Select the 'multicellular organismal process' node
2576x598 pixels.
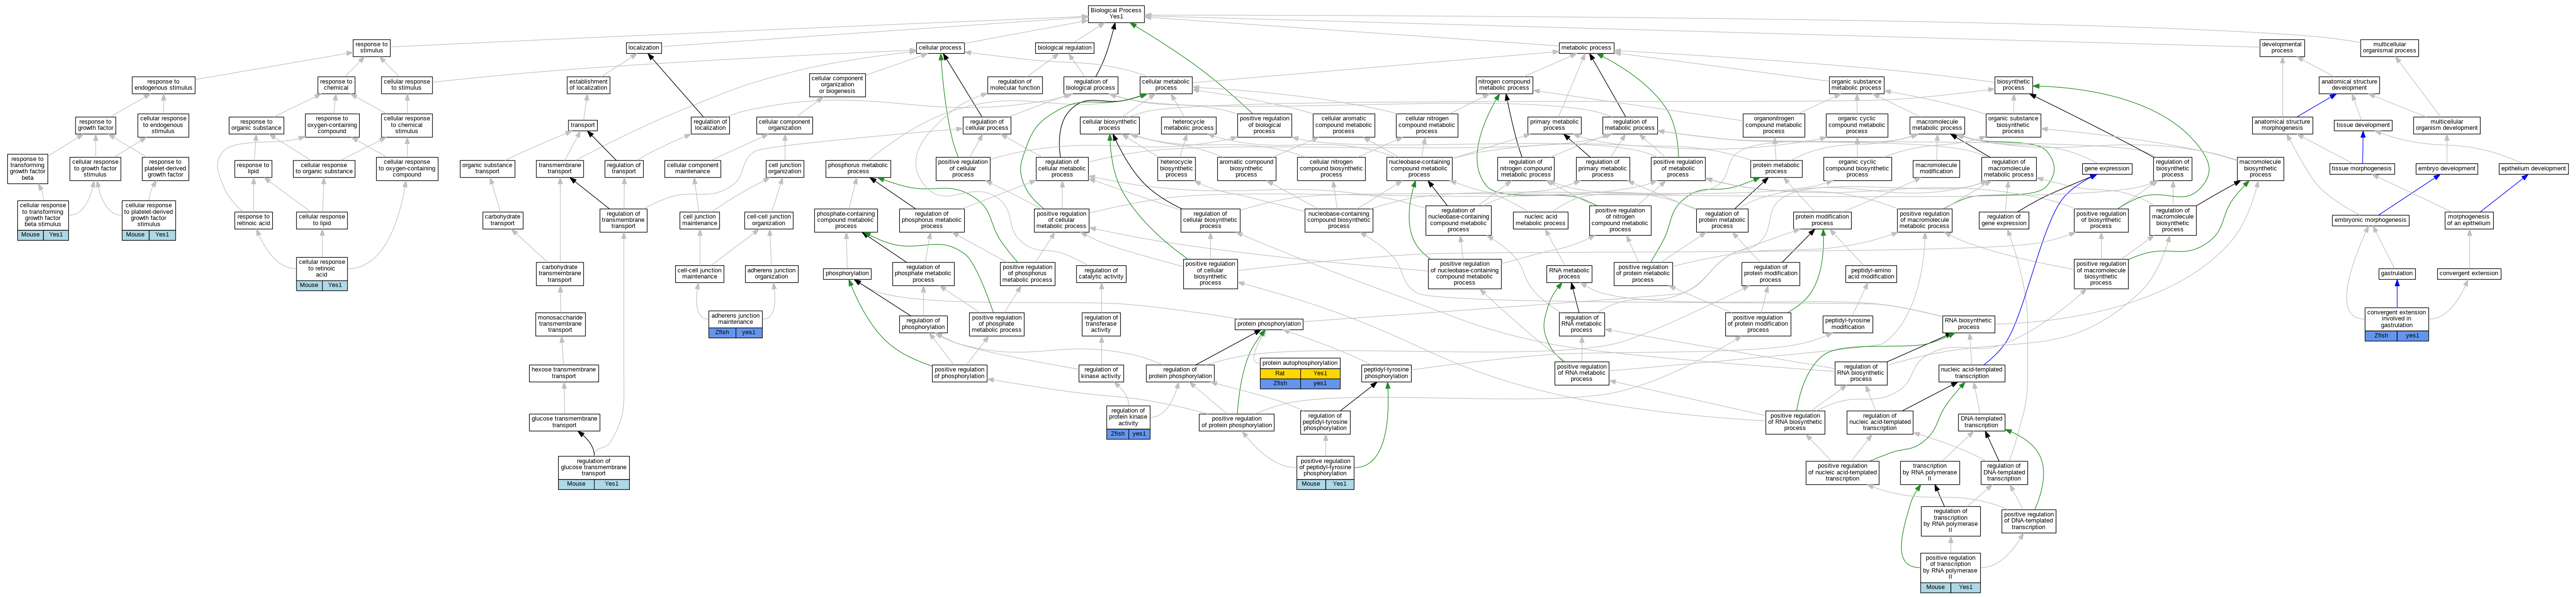[2389, 47]
